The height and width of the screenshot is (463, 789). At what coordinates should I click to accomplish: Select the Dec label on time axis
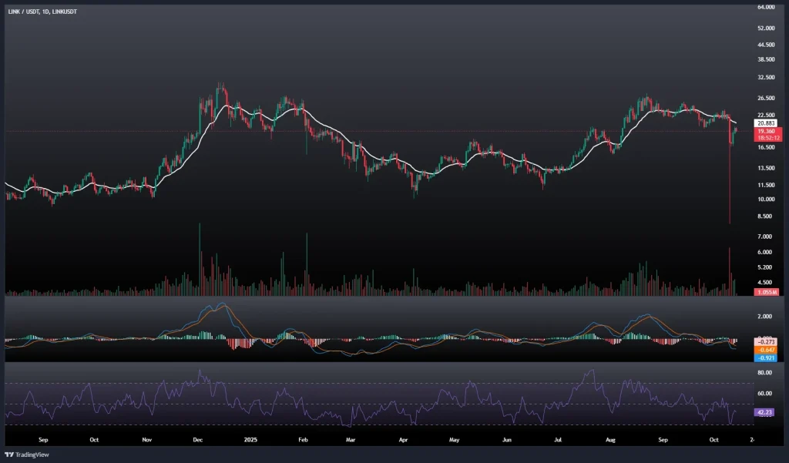(197, 439)
